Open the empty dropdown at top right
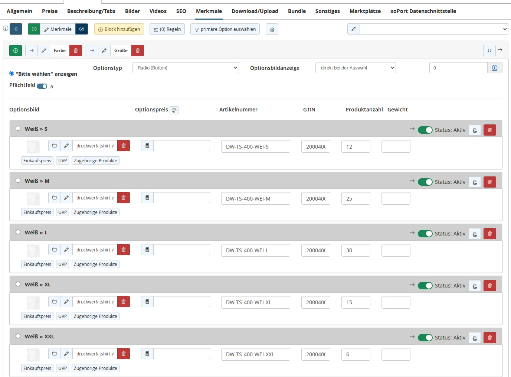 434,29
